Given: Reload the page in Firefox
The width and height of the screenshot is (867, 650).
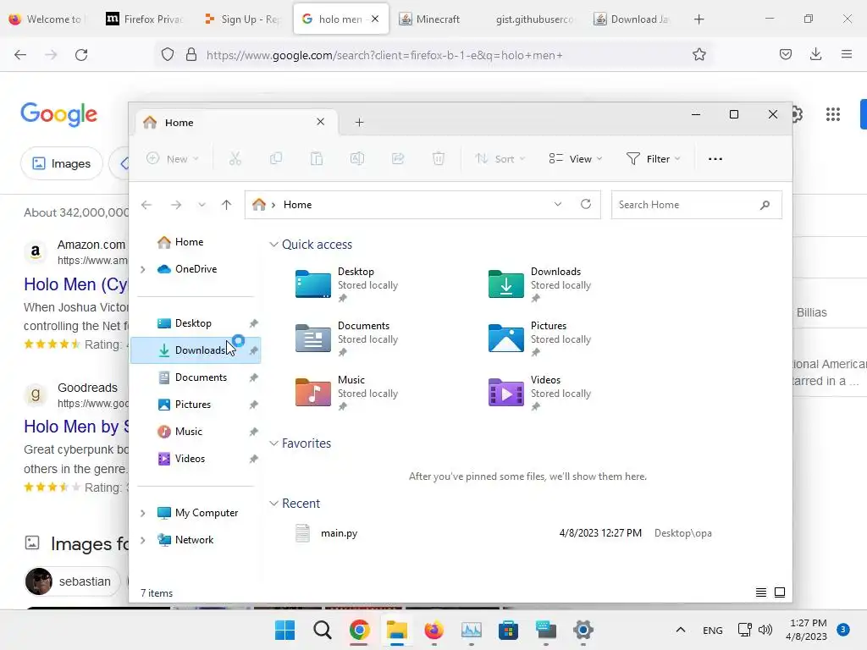Looking at the screenshot, I should tap(81, 55).
